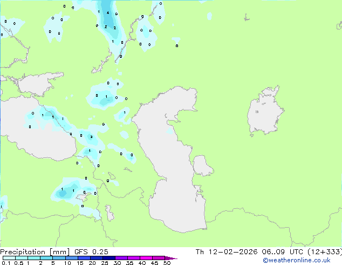Click the over-50 mm legend arrow tip
Image resolution: width=342 pixels, height=265 pixels.
point(171,258)
